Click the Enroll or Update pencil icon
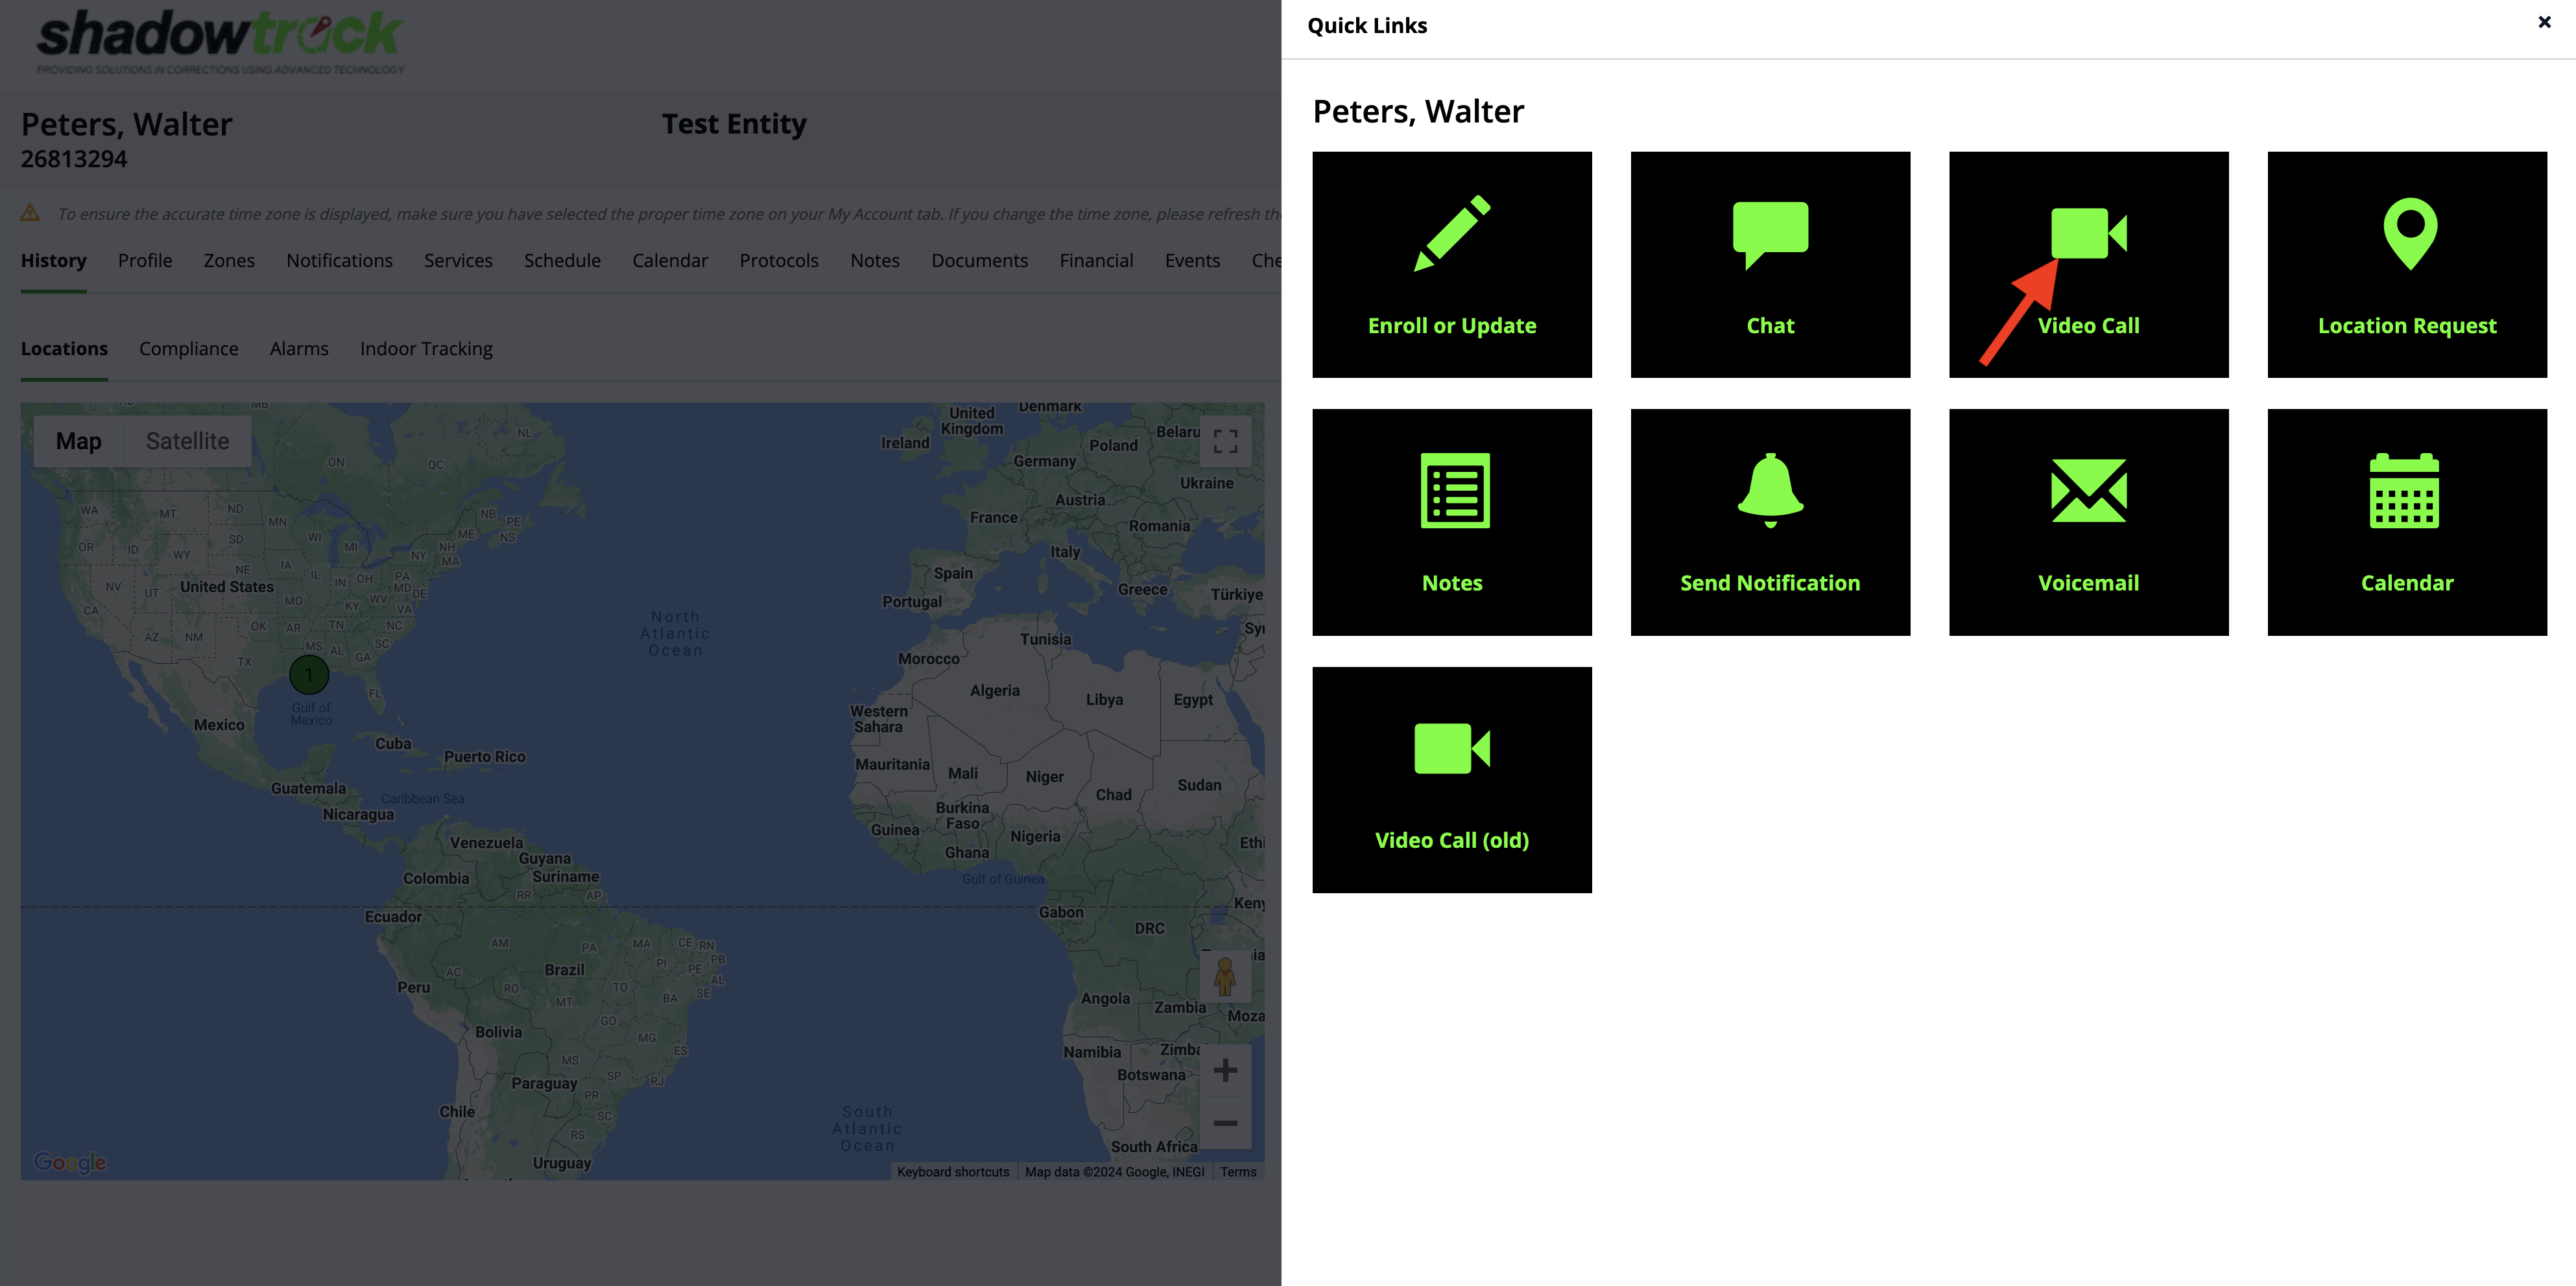 coord(1452,234)
